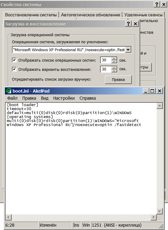
Task: Expand the default operating system dropdown
Action: coord(128,50)
